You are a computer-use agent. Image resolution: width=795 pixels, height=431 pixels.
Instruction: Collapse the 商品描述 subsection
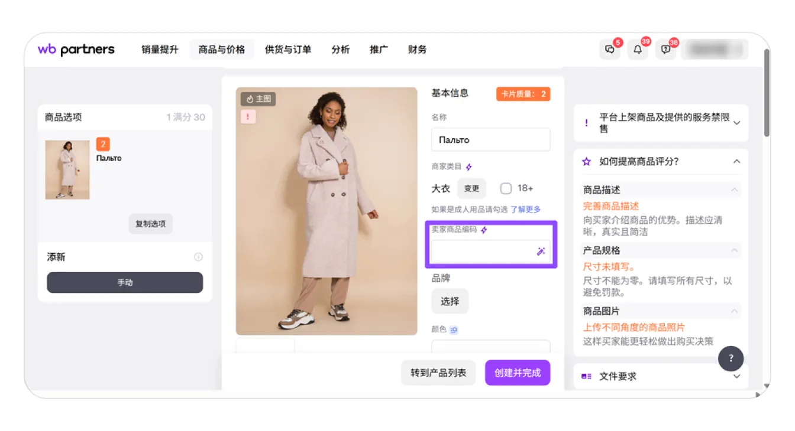coord(734,190)
